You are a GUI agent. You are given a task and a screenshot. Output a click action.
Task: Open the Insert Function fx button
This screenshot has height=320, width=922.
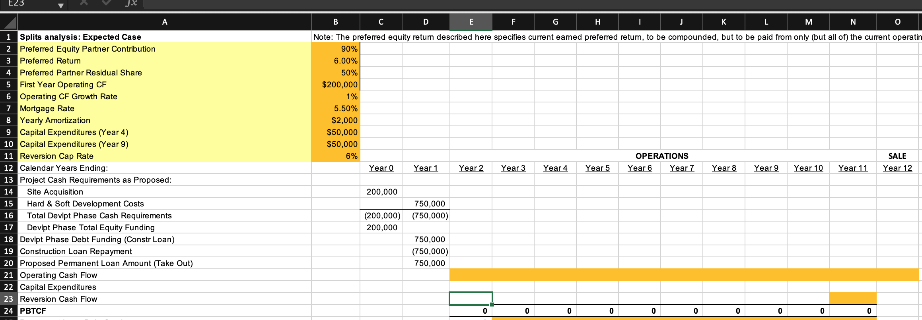tap(131, 3)
